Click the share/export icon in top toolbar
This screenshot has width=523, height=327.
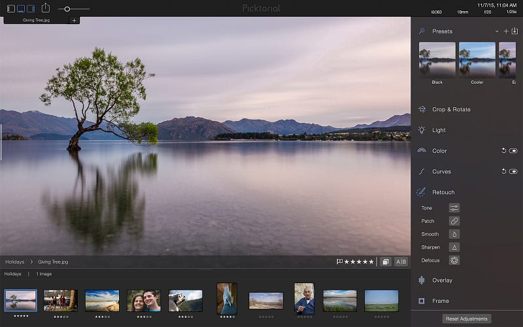[x=46, y=8]
